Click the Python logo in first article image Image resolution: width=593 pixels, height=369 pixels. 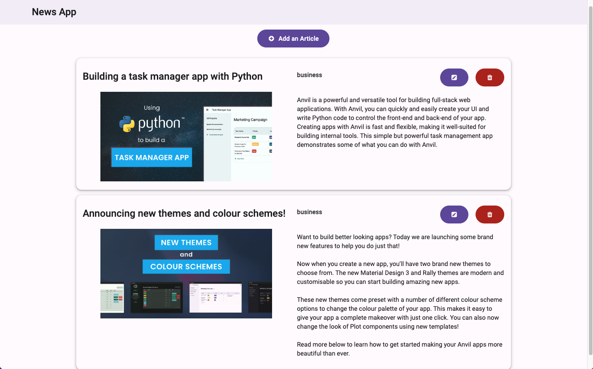[x=127, y=124]
